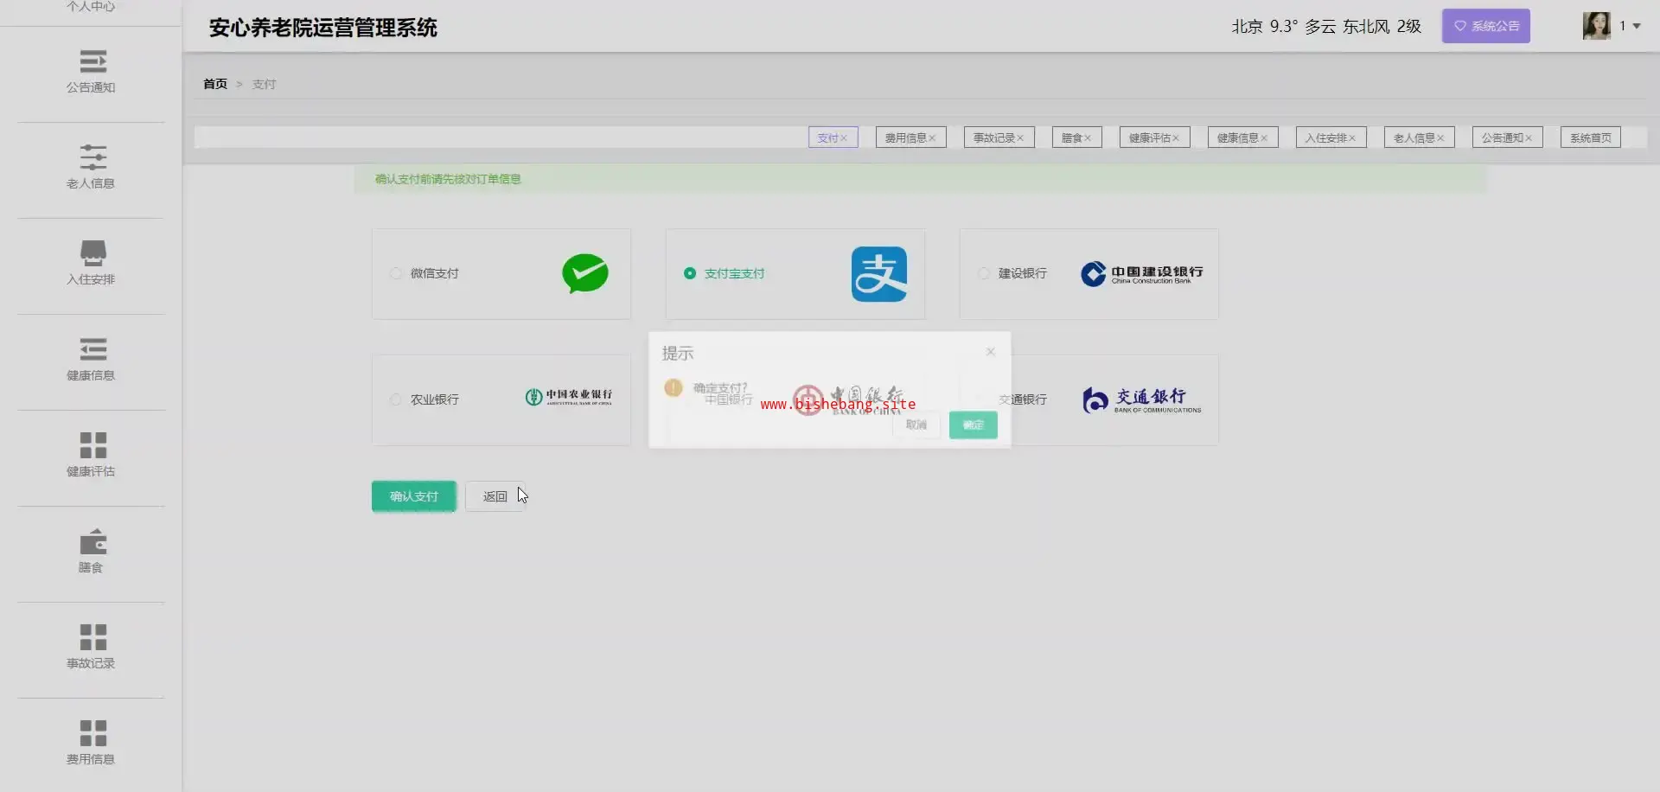Image resolution: width=1660 pixels, height=792 pixels.
Task: Click the 交通银行 option label
Action: click(1023, 399)
